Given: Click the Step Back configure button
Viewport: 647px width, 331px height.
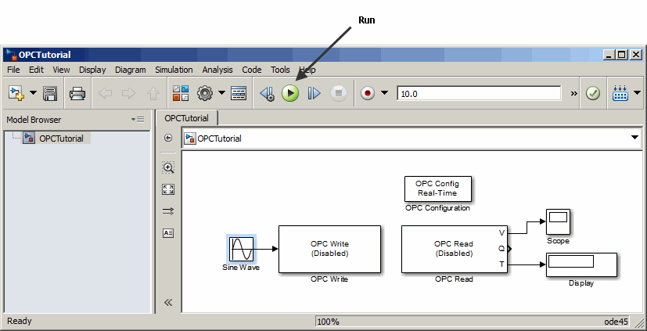Looking at the screenshot, I should 268,94.
